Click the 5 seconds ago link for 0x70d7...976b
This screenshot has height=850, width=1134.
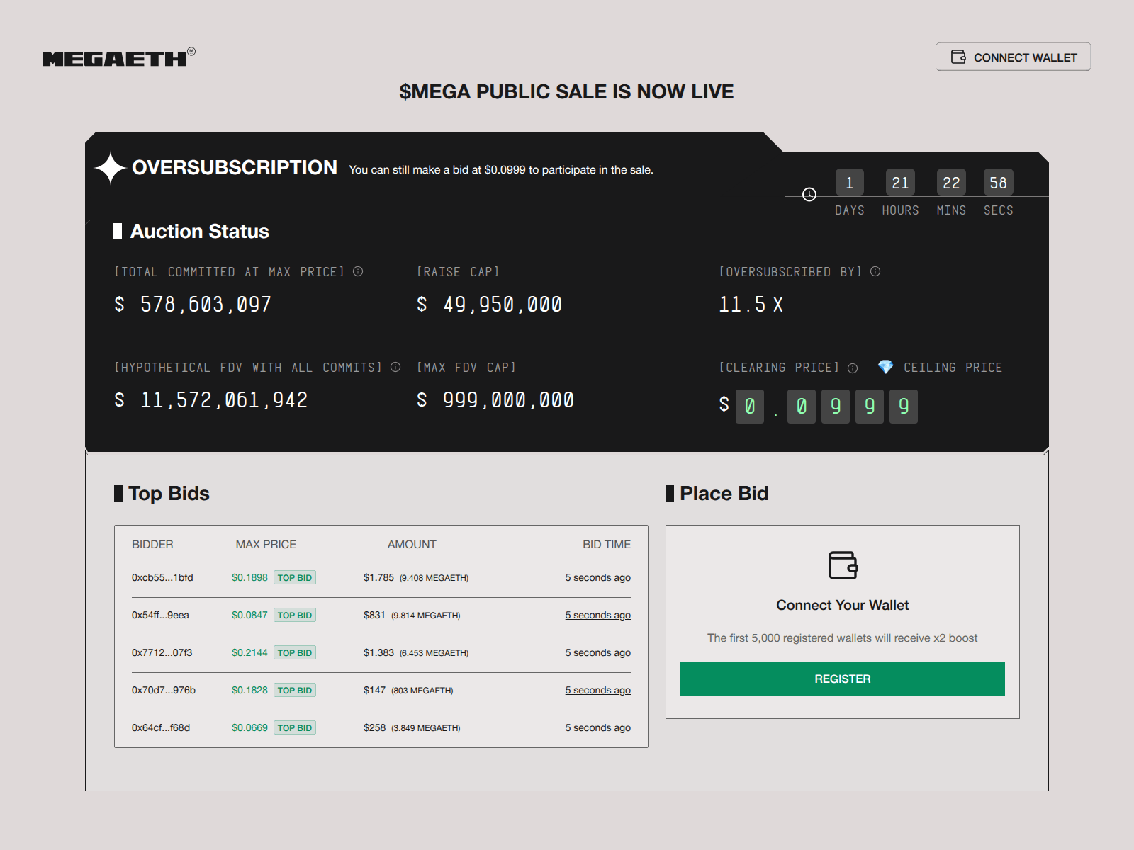click(597, 690)
